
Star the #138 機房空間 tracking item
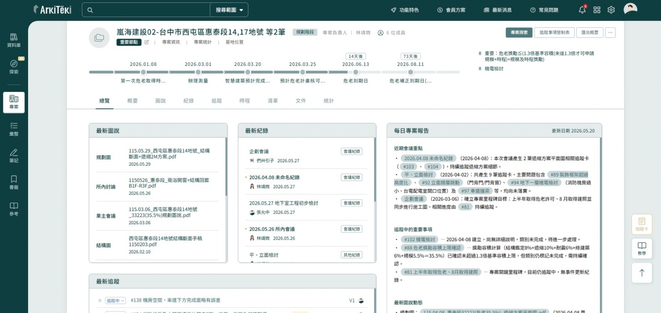[100, 301]
